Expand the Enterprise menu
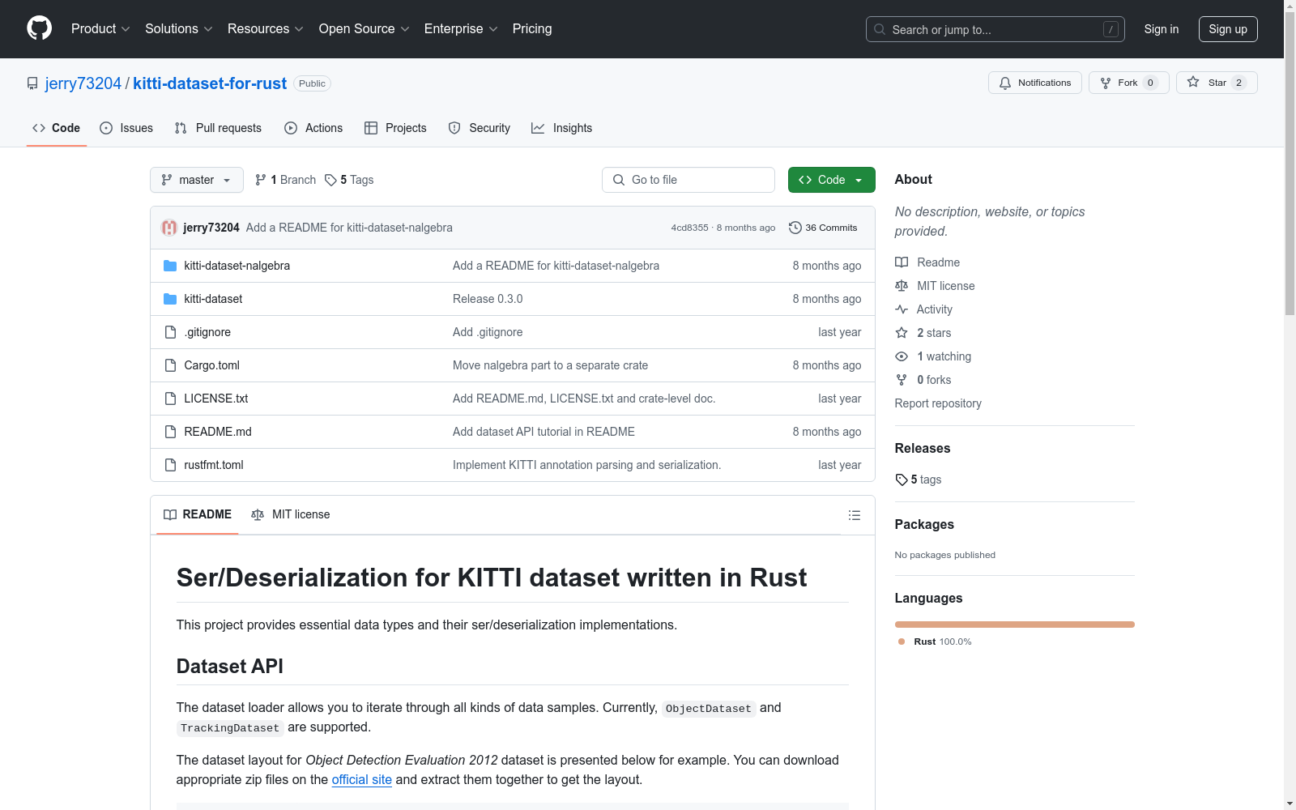Screen dimensions: 1296x810 point(461,29)
